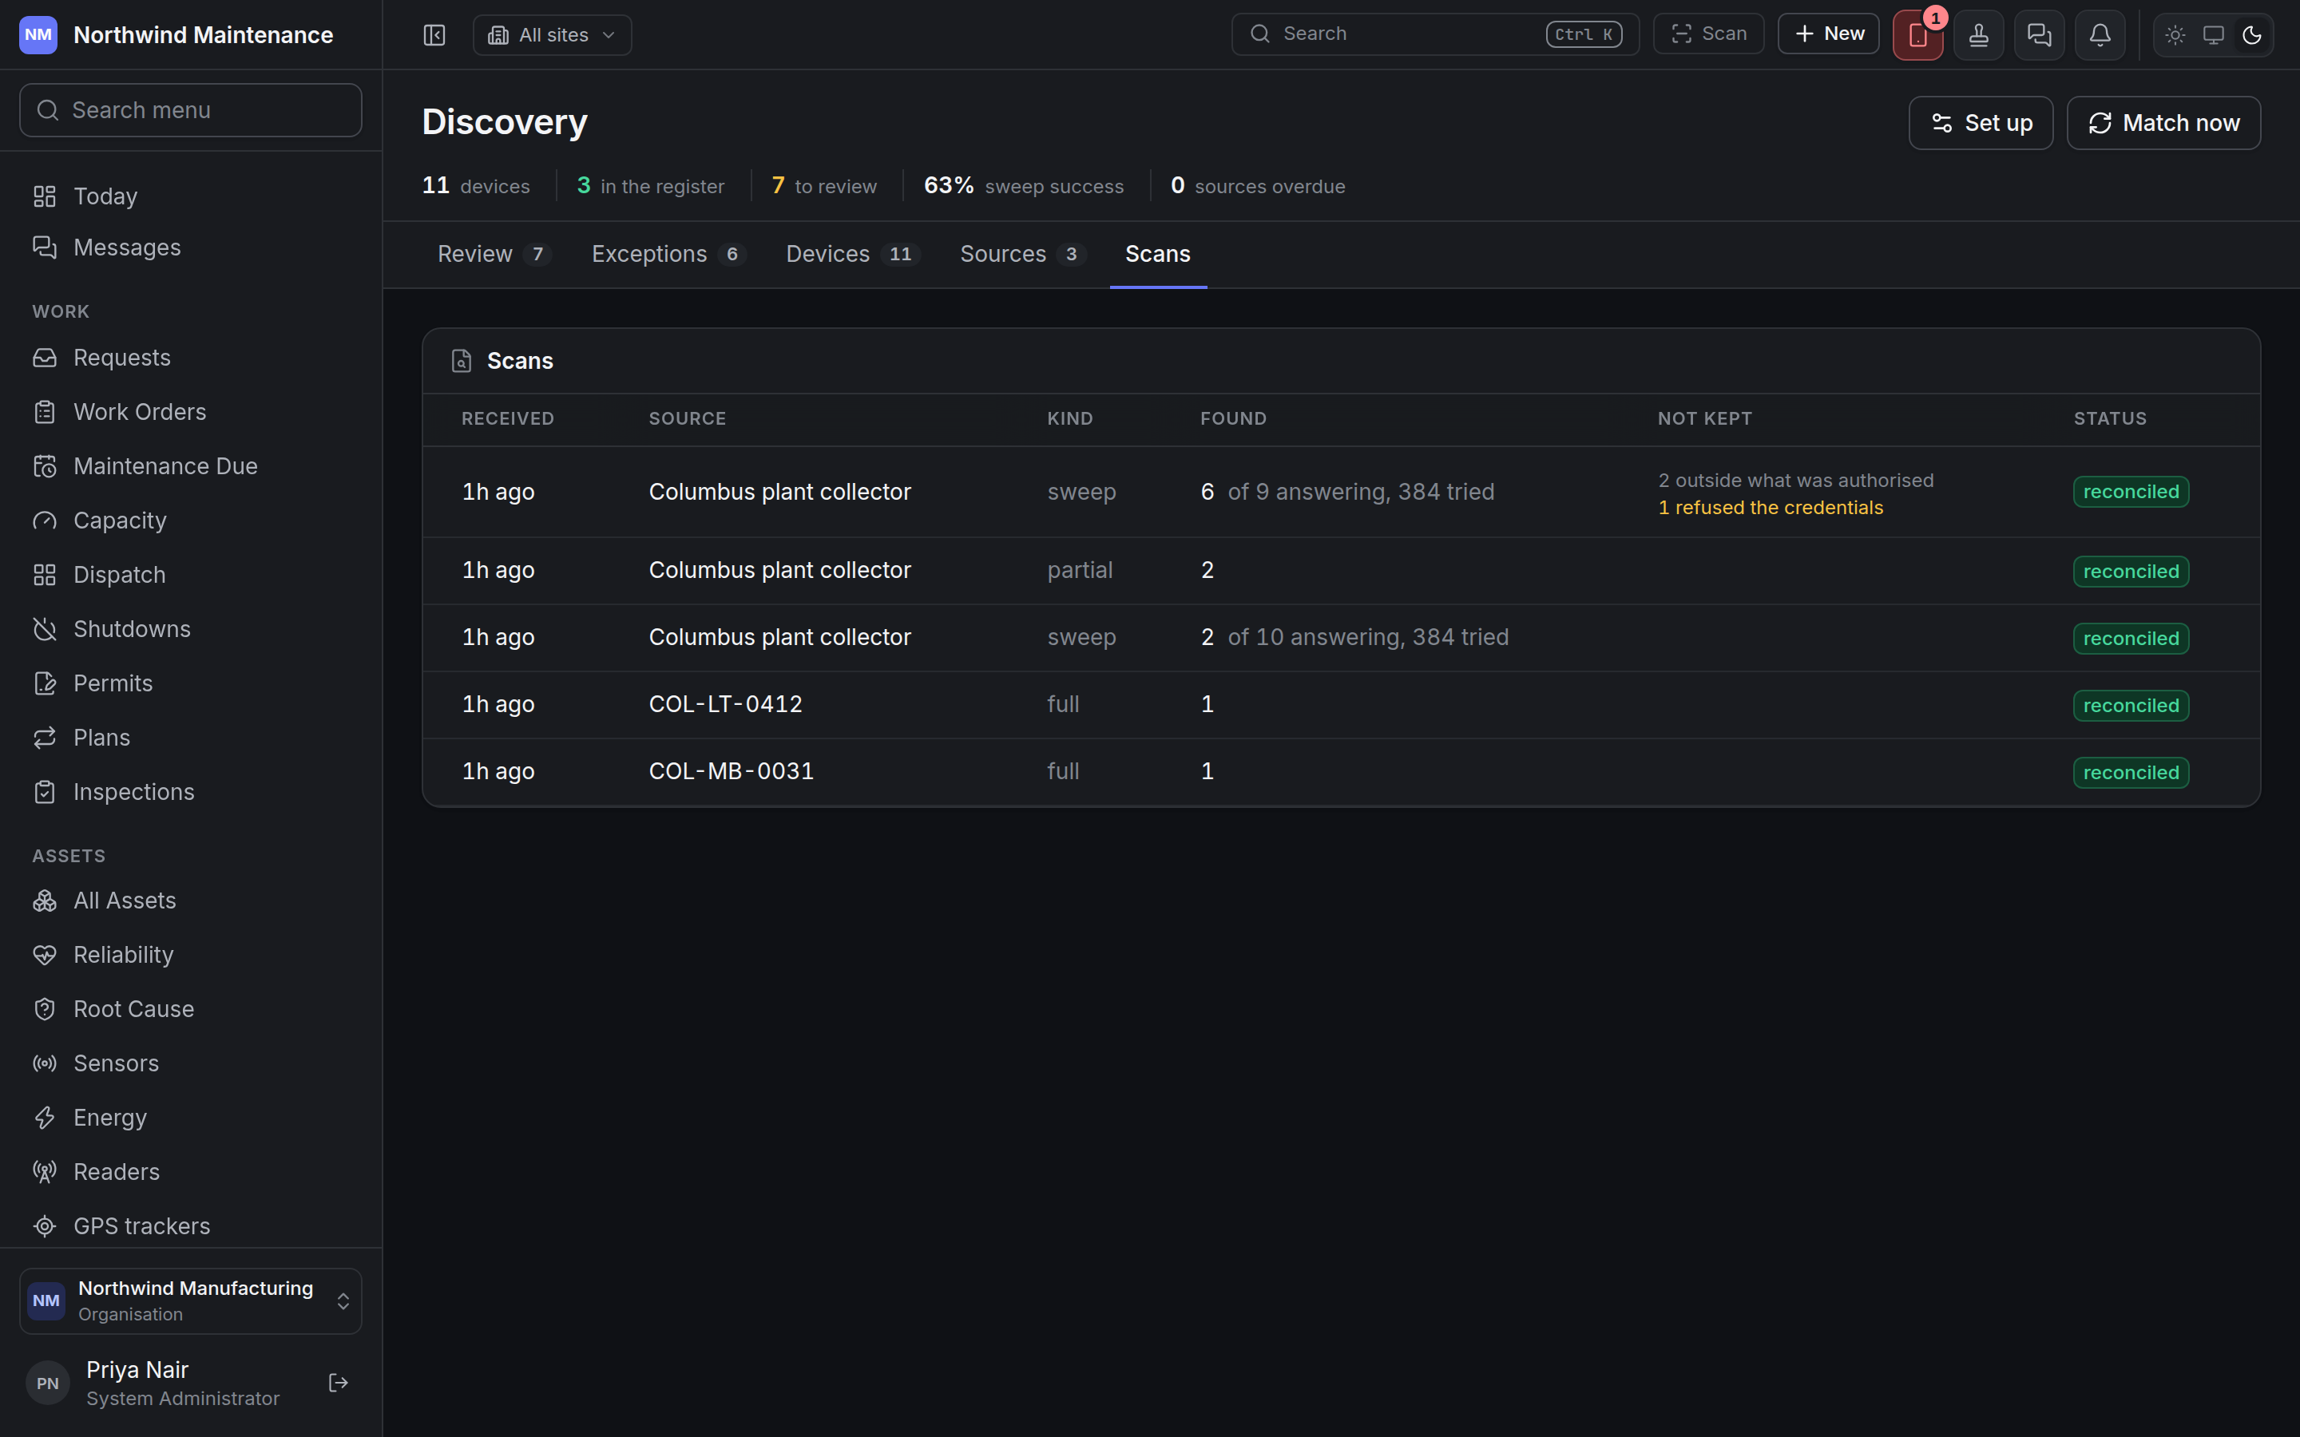Focus the Search menu field

click(x=191, y=110)
